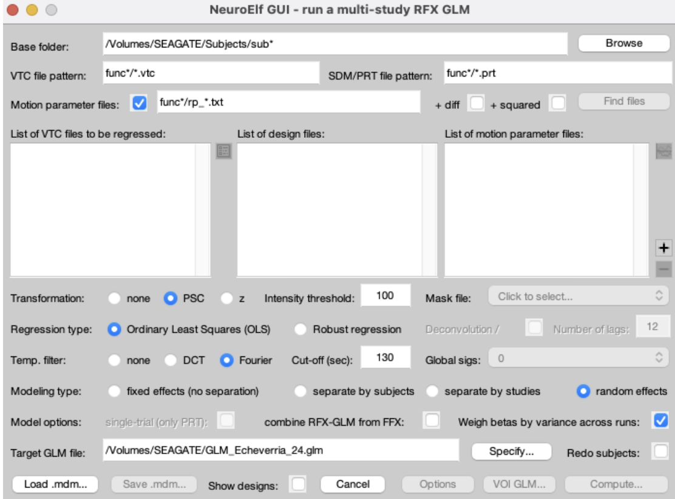Enable combine RFX-GLM from FFX checkbox

click(432, 420)
